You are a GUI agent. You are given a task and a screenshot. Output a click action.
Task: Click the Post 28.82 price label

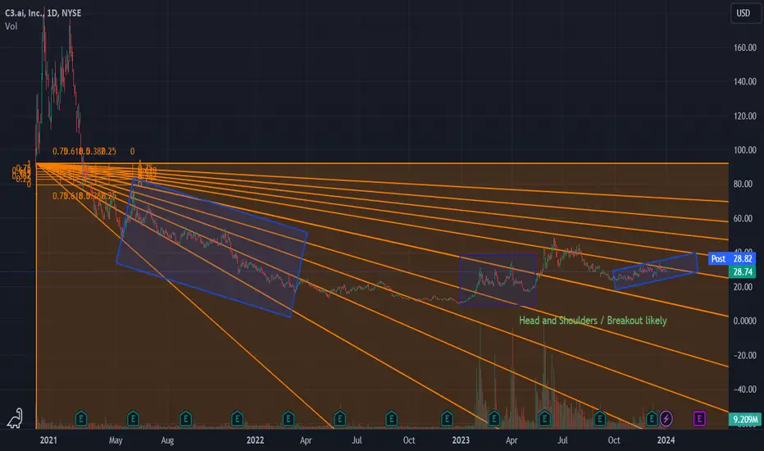tap(732, 258)
